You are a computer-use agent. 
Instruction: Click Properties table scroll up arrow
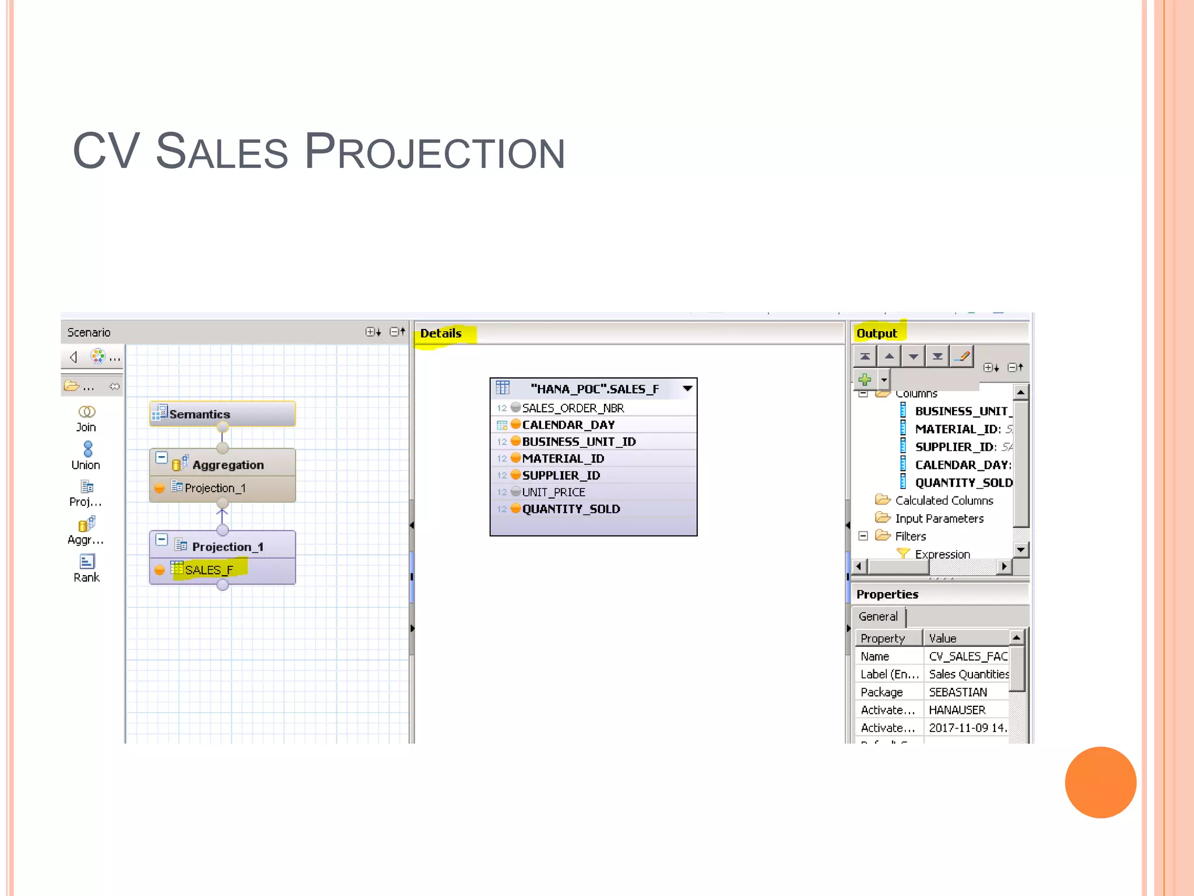[1016, 637]
